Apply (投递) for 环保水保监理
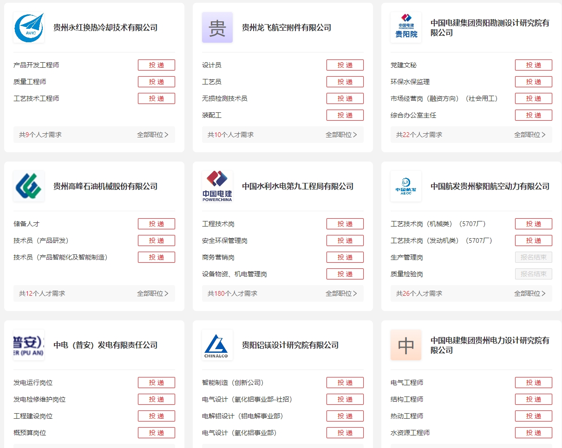Image resolution: width=562 pixels, height=448 pixels. pos(534,82)
